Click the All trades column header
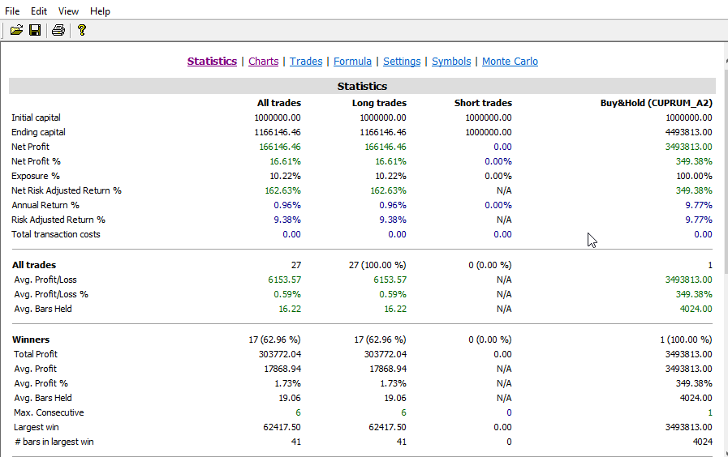 (x=279, y=103)
